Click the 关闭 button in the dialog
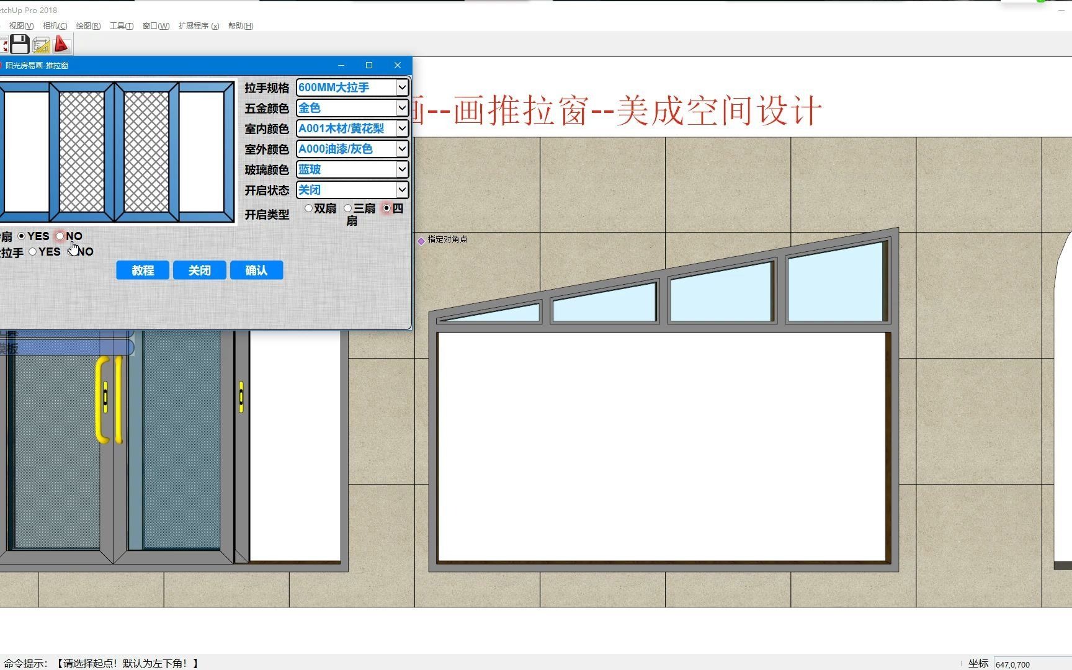Viewport: 1072px width, 670px height. click(x=199, y=270)
